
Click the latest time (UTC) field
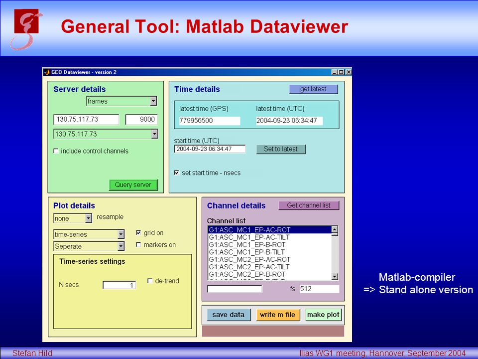tap(289, 121)
